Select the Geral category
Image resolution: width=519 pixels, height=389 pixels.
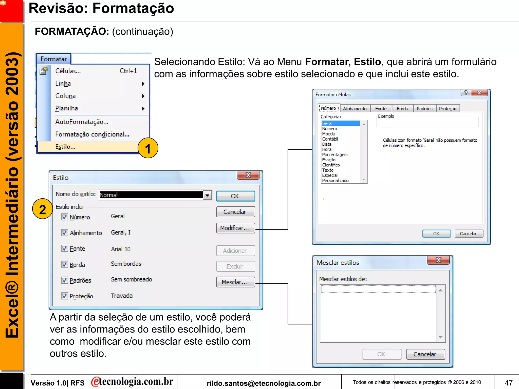pos(341,123)
